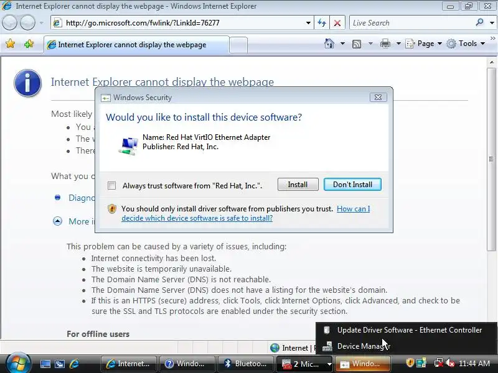Image resolution: width=498 pixels, height=373 pixels.
Task: Click the Show Desktop quick launch icon
Action: (x=45, y=364)
